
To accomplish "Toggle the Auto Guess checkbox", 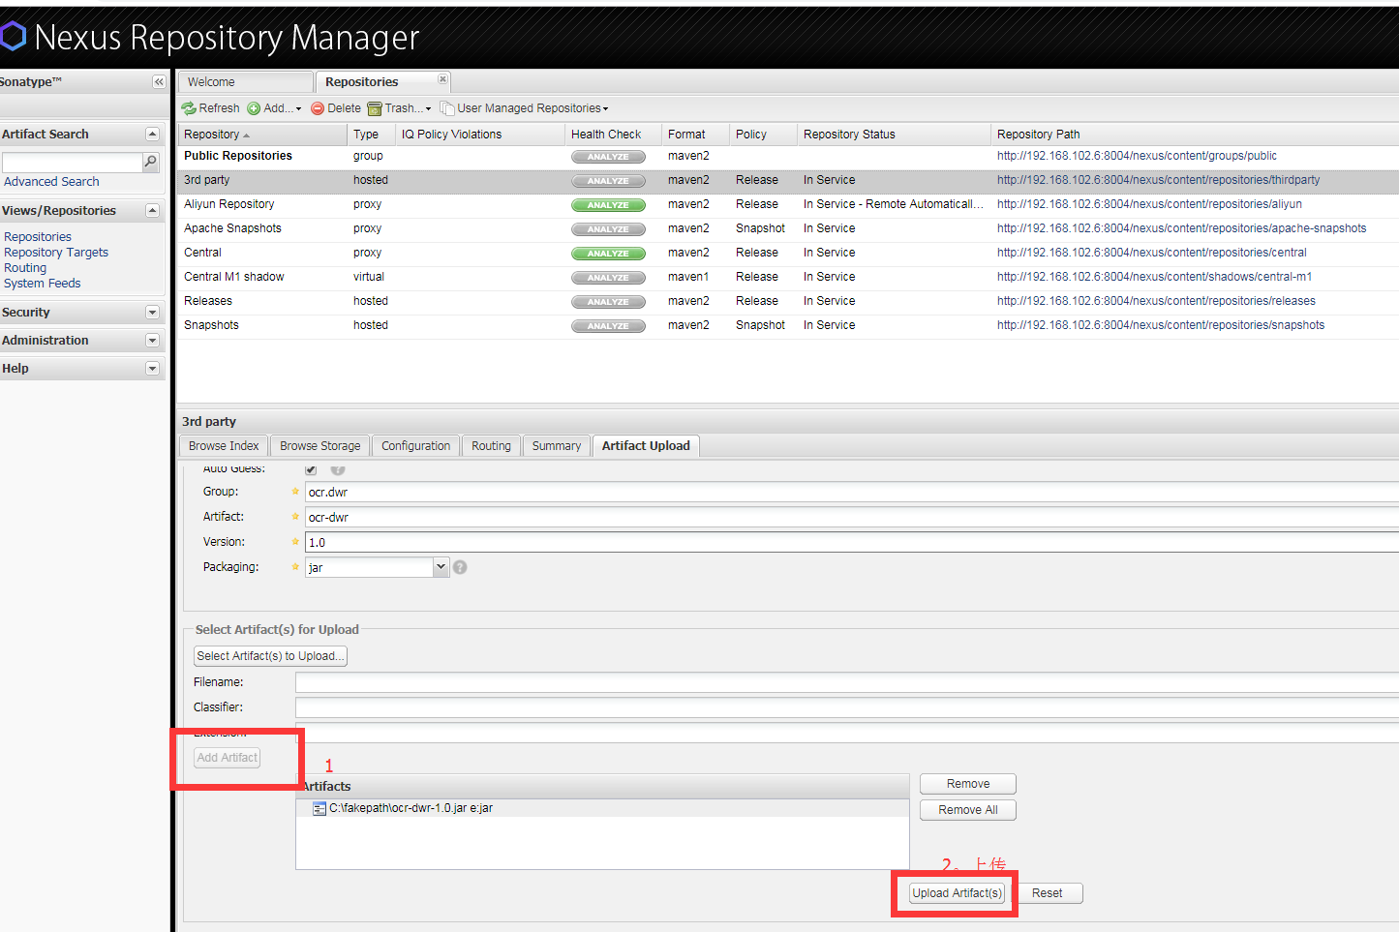I will (x=311, y=469).
